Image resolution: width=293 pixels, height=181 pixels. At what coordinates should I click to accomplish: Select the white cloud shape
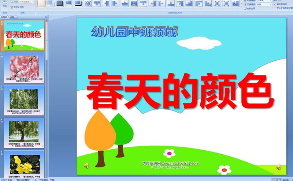(199, 43)
